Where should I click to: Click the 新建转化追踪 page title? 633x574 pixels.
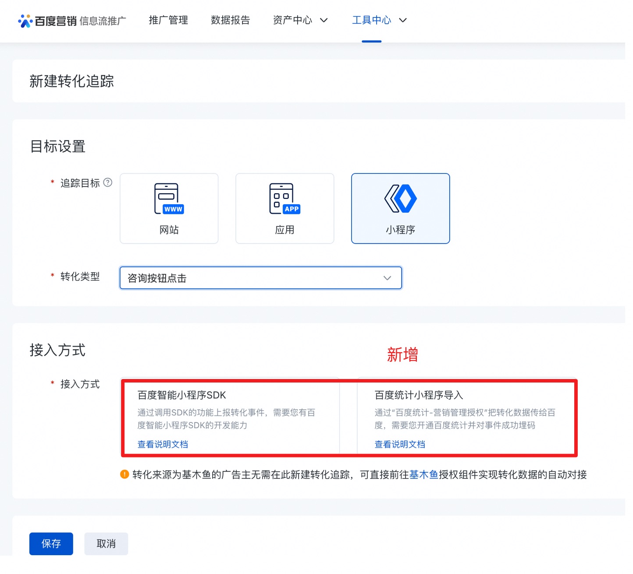(x=71, y=81)
